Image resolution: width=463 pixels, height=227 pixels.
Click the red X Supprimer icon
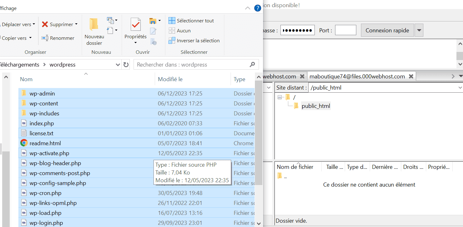tap(45, 24)
